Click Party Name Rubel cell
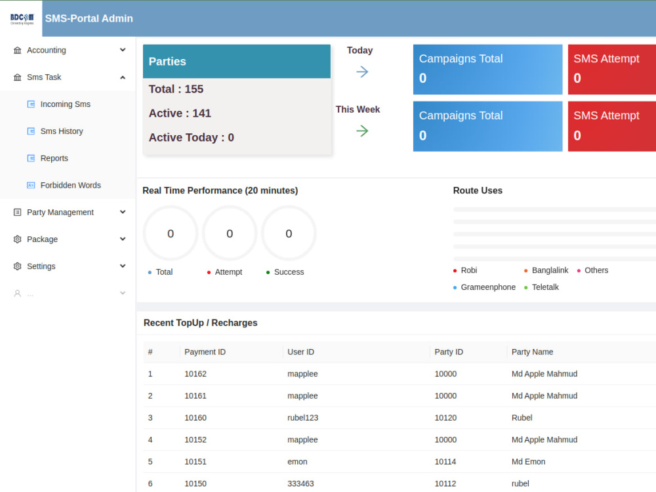The height and width of the screenshot is (492, 656). click(x=522, y=417)
